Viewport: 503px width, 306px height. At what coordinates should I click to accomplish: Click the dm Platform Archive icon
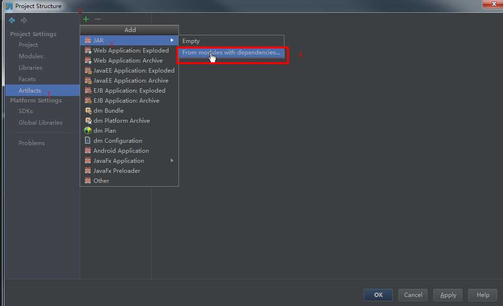coord(88,121)
